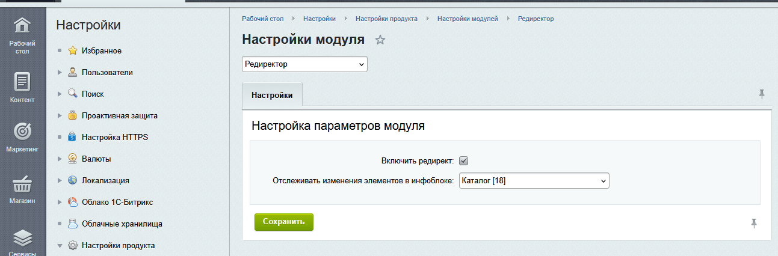
Task: Go to Настройки продукта breadcrumb
Action: (386, 19)
